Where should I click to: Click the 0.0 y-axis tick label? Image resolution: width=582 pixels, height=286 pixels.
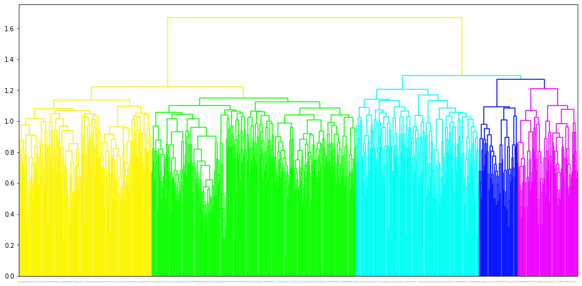(x=9, y=276)
